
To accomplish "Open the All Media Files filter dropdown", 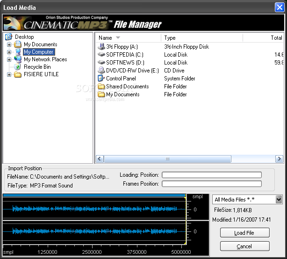I will (279, 199).
